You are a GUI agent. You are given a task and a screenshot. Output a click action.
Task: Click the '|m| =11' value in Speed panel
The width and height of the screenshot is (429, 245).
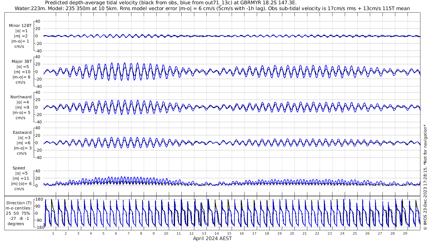(x=21, y=178)
